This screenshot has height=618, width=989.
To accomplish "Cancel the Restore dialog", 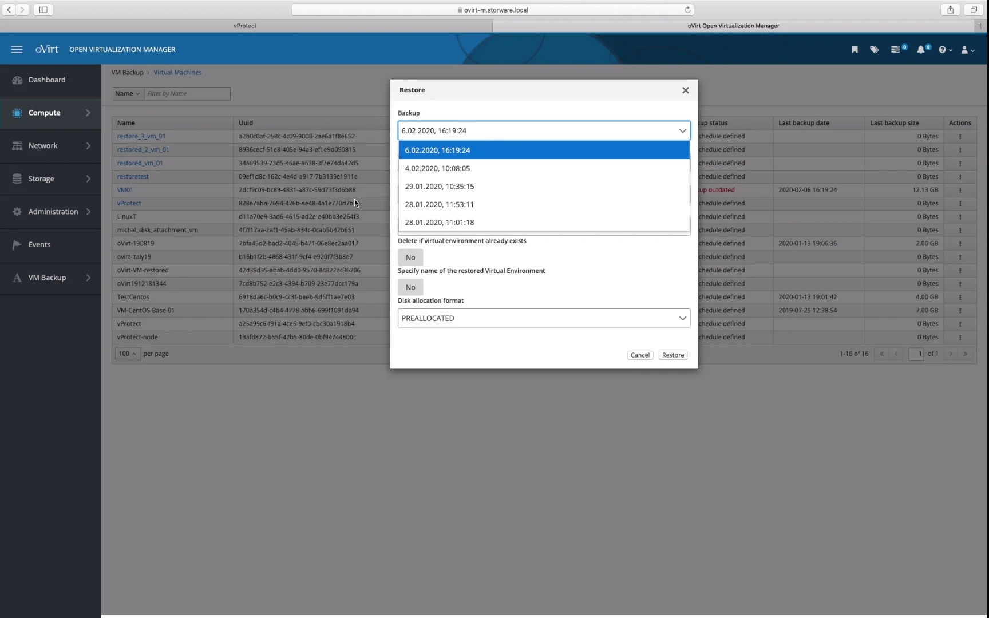I will (x=640, y=355).
